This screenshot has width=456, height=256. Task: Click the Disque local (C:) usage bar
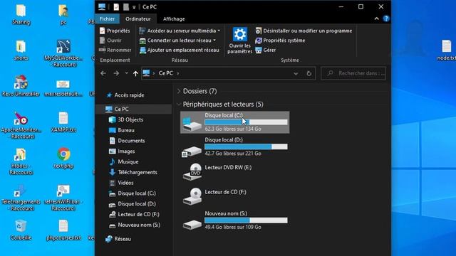pyautogui.click(x=246, y=122)
